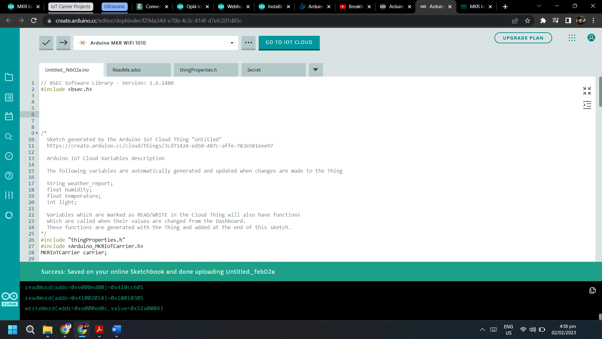Open the Preferences sliders icon in sidebar

point(9,195)
